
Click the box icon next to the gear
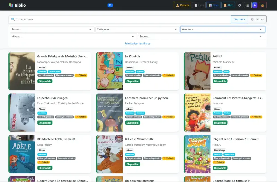(x=248, y=5)
